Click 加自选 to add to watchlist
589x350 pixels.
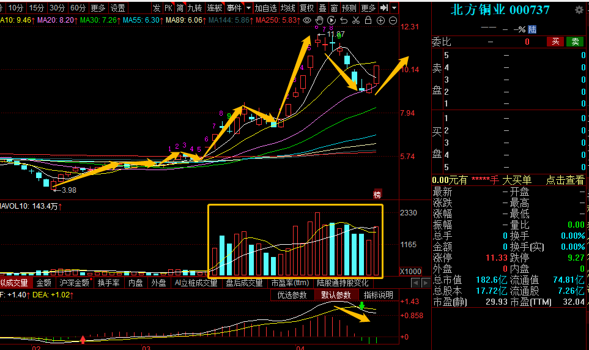pyautogui.click(x=265, y=7)
